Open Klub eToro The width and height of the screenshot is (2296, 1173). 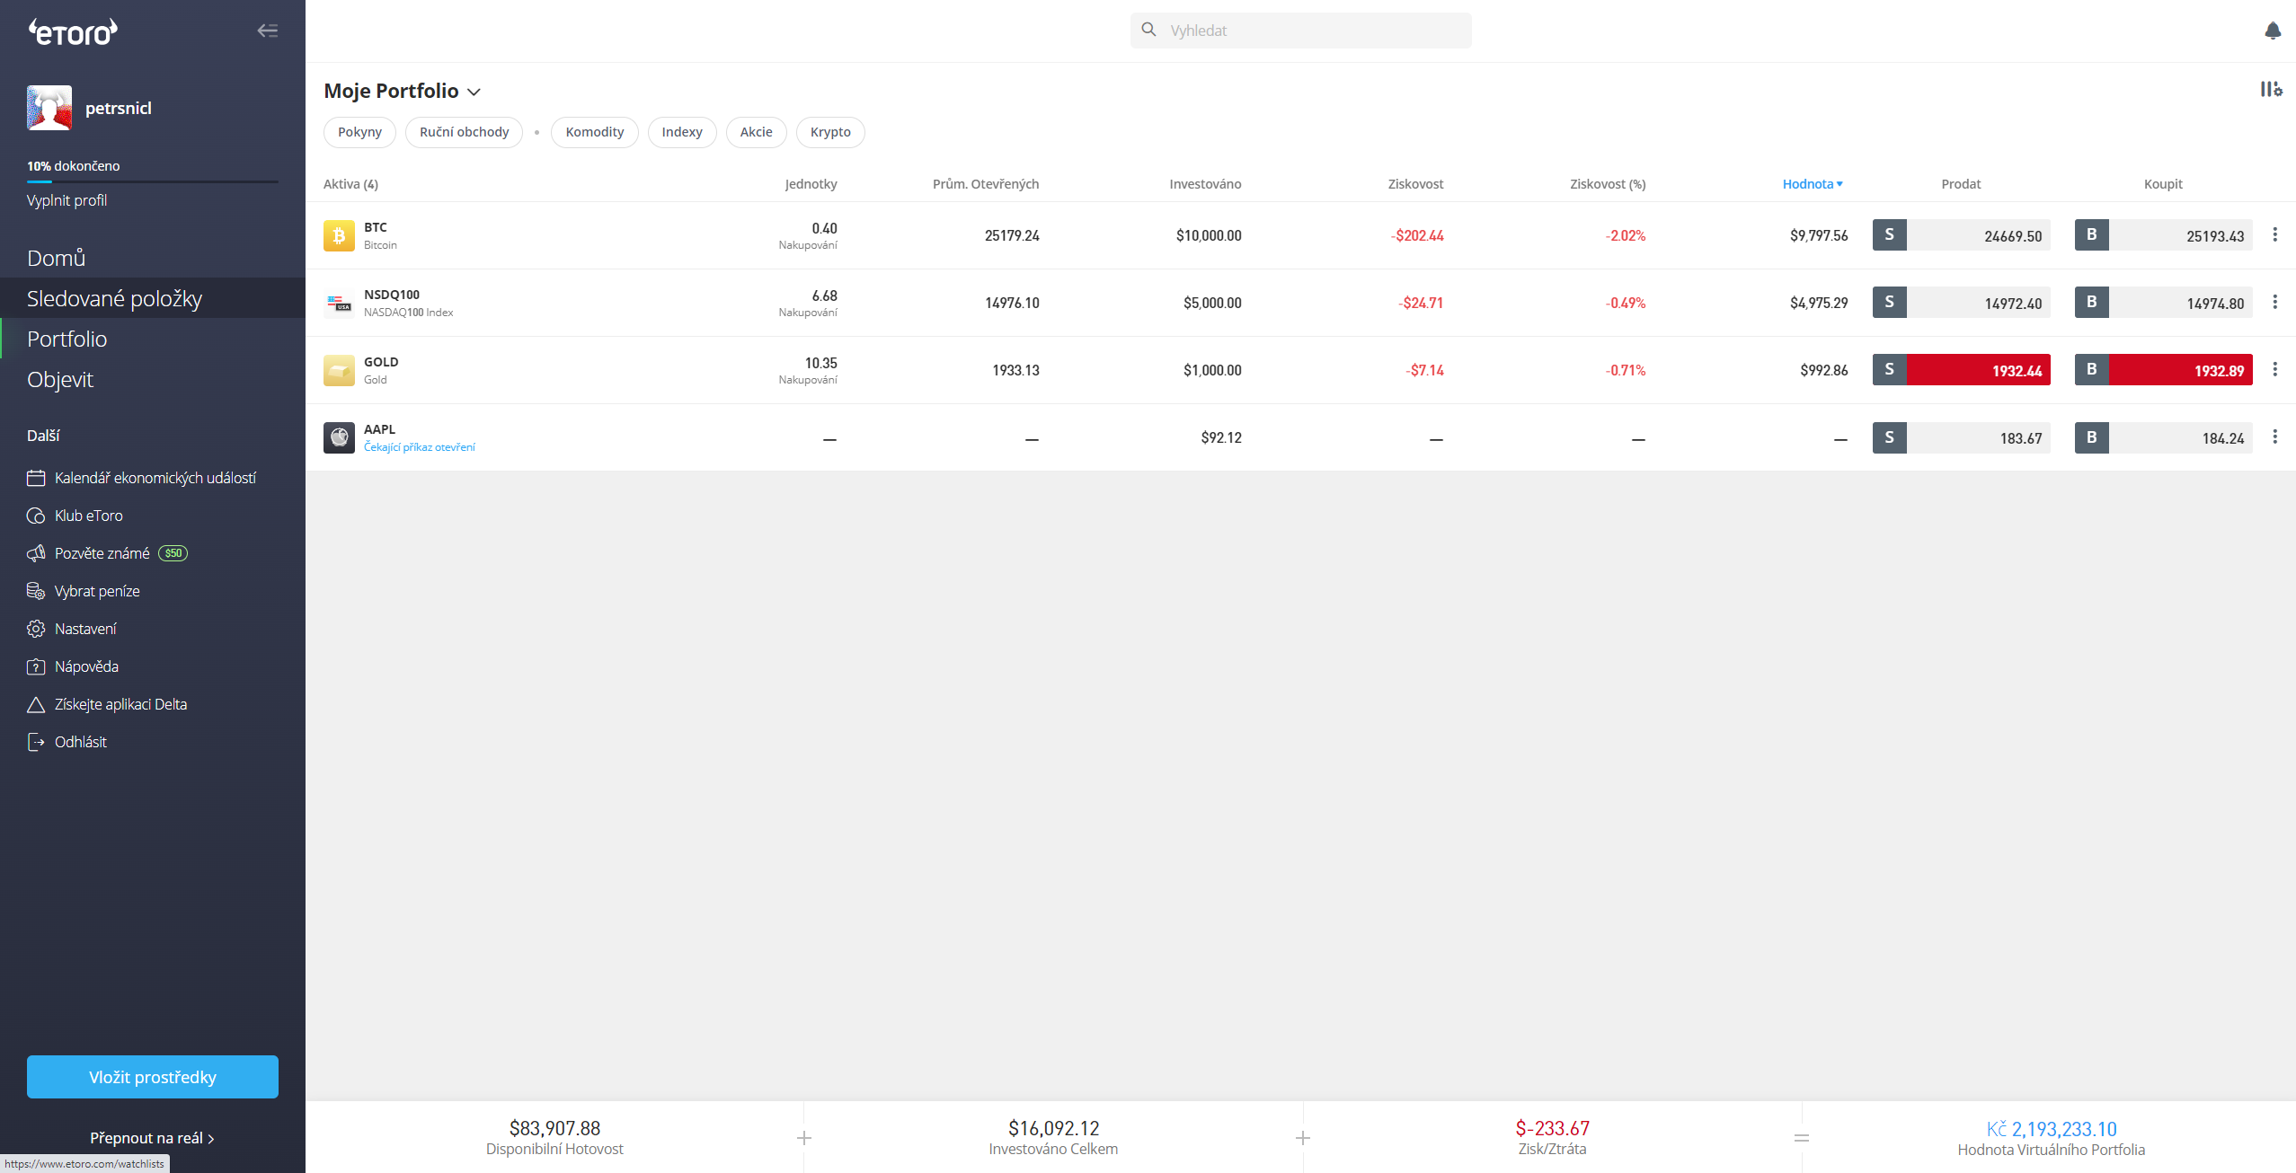[89, 516]
